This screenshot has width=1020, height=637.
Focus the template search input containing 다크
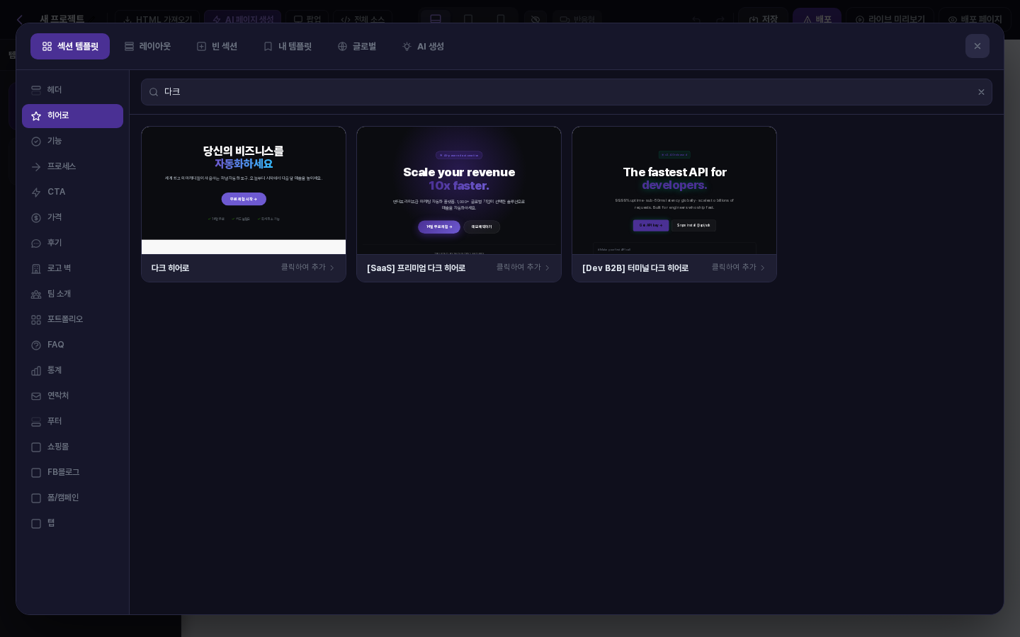pos(567,92)
